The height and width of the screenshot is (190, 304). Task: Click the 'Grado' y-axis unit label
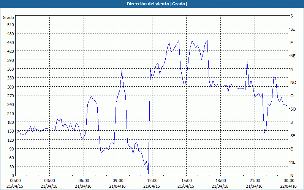[8, 17]
